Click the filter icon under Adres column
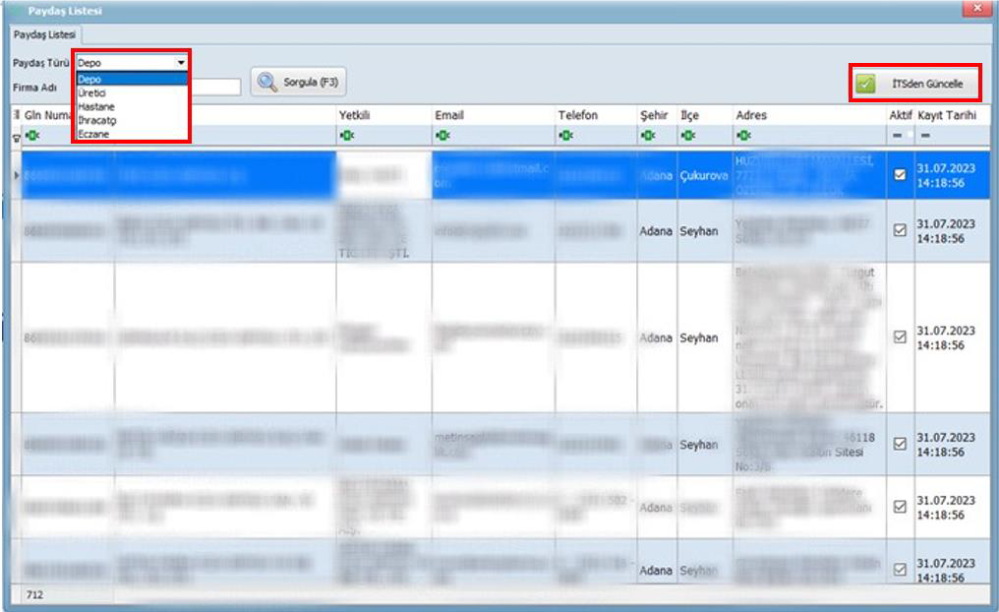The height and width of the screenshot is (612, 999). [x=742, y=135]
